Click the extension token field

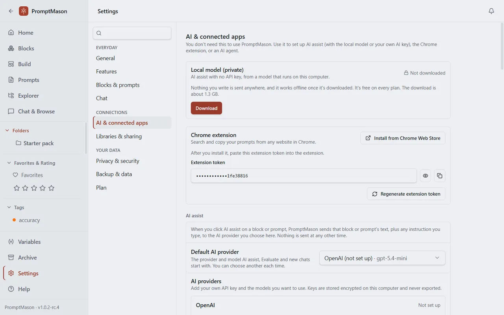(x=304, y=176)
